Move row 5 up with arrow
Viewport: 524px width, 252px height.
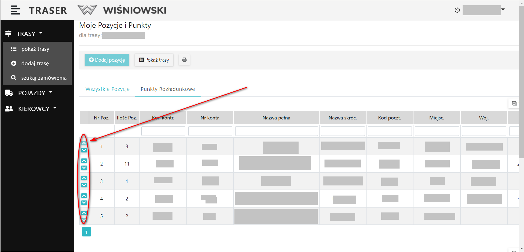[84, 213]
